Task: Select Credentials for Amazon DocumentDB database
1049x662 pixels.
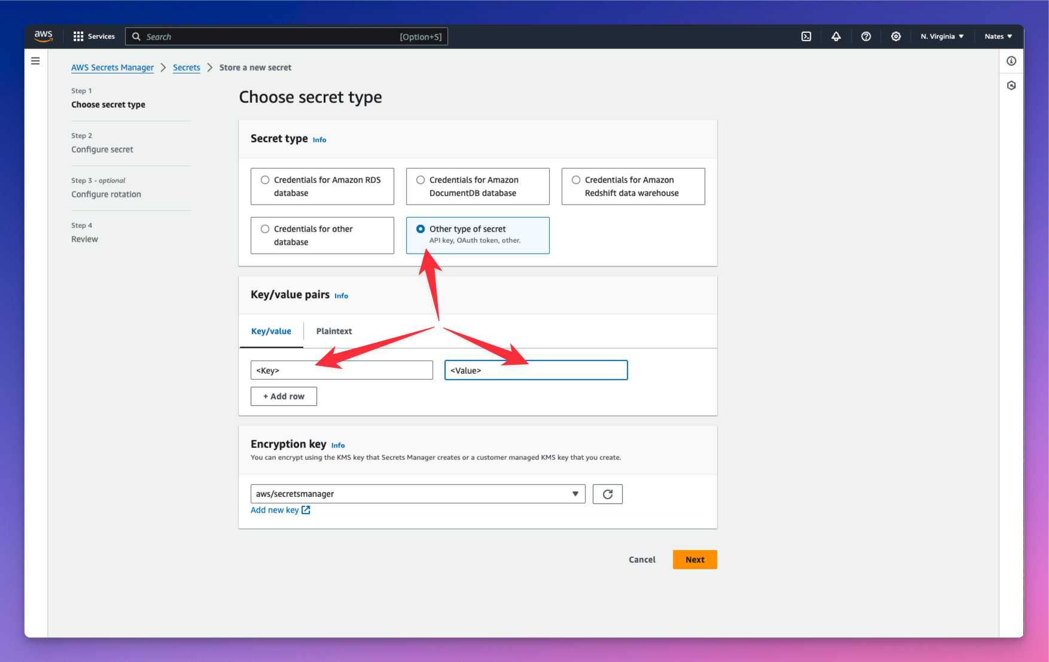Action: pos(478,187)
